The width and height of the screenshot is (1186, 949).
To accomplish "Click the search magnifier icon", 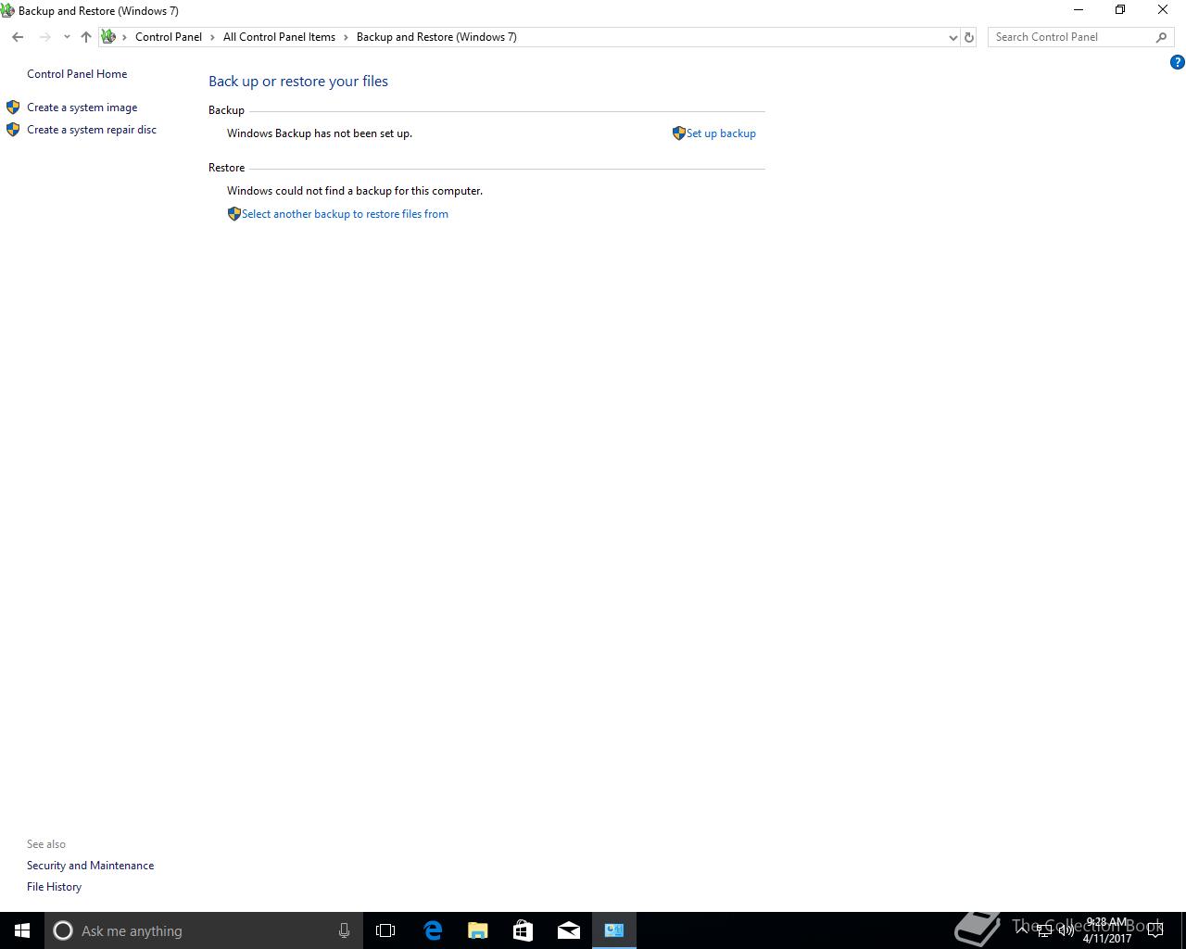I will 1162,37.
